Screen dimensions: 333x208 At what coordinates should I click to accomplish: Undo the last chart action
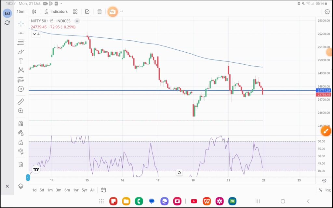tap(112, 12)
